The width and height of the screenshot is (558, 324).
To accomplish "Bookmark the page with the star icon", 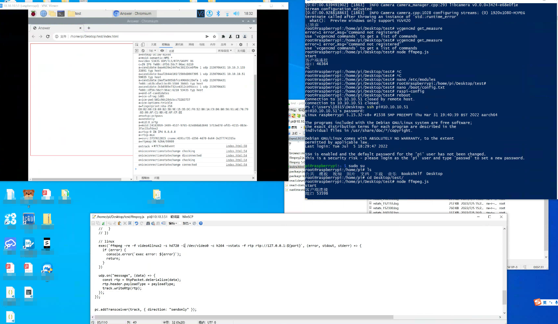I will [x=214, y=36].
